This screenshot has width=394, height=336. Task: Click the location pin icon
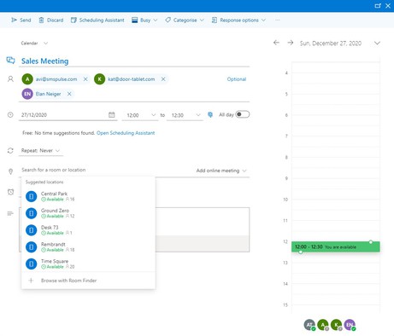click(x=10, y=171)
